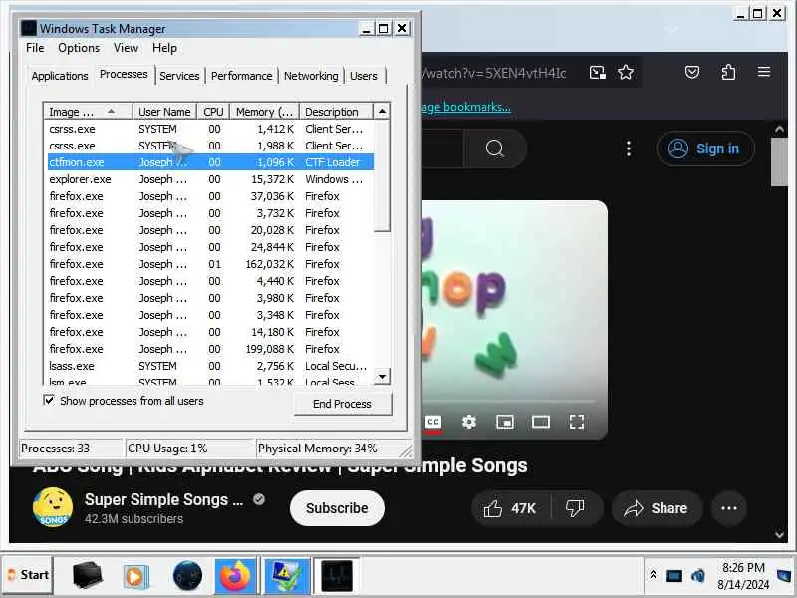
Task: Click the manage bookmarks link
Action: tap(466, 107)
